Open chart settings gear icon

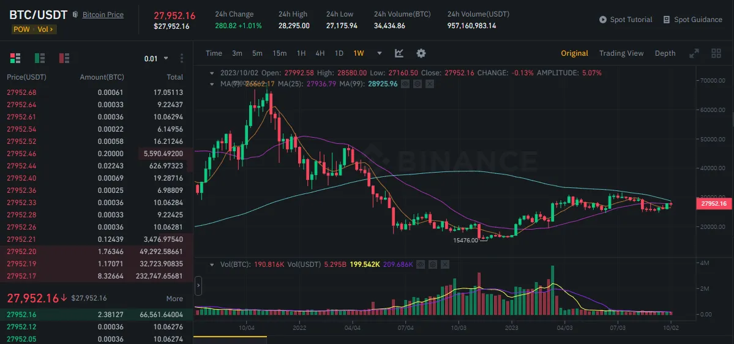point(421,53)
